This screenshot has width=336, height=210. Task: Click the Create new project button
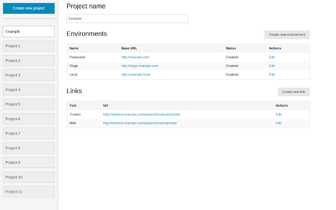pyautogui.click(x=29, y=8)
